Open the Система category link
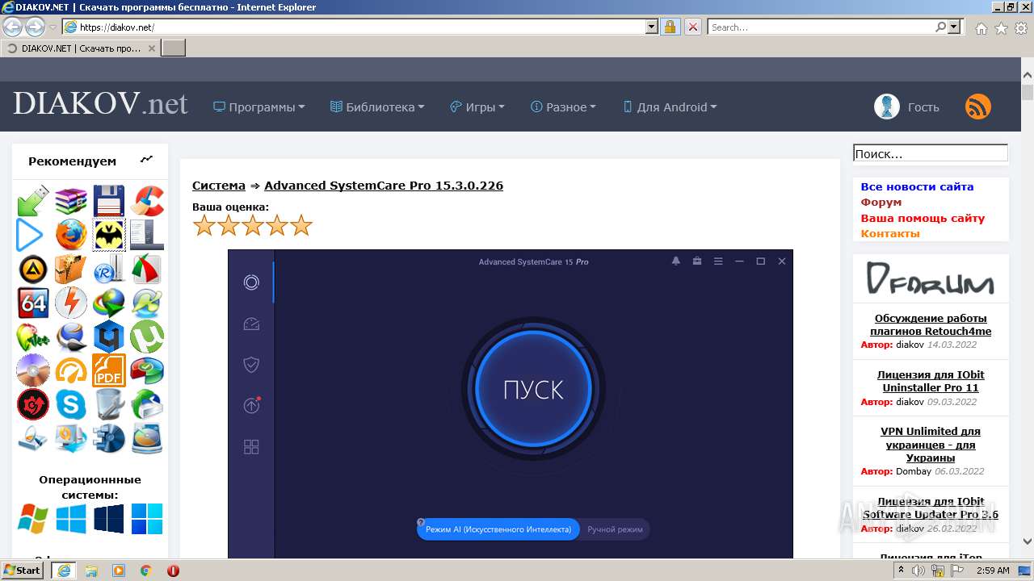The width and height of the screenshot is (1034, 581). (x=219, y=186)
